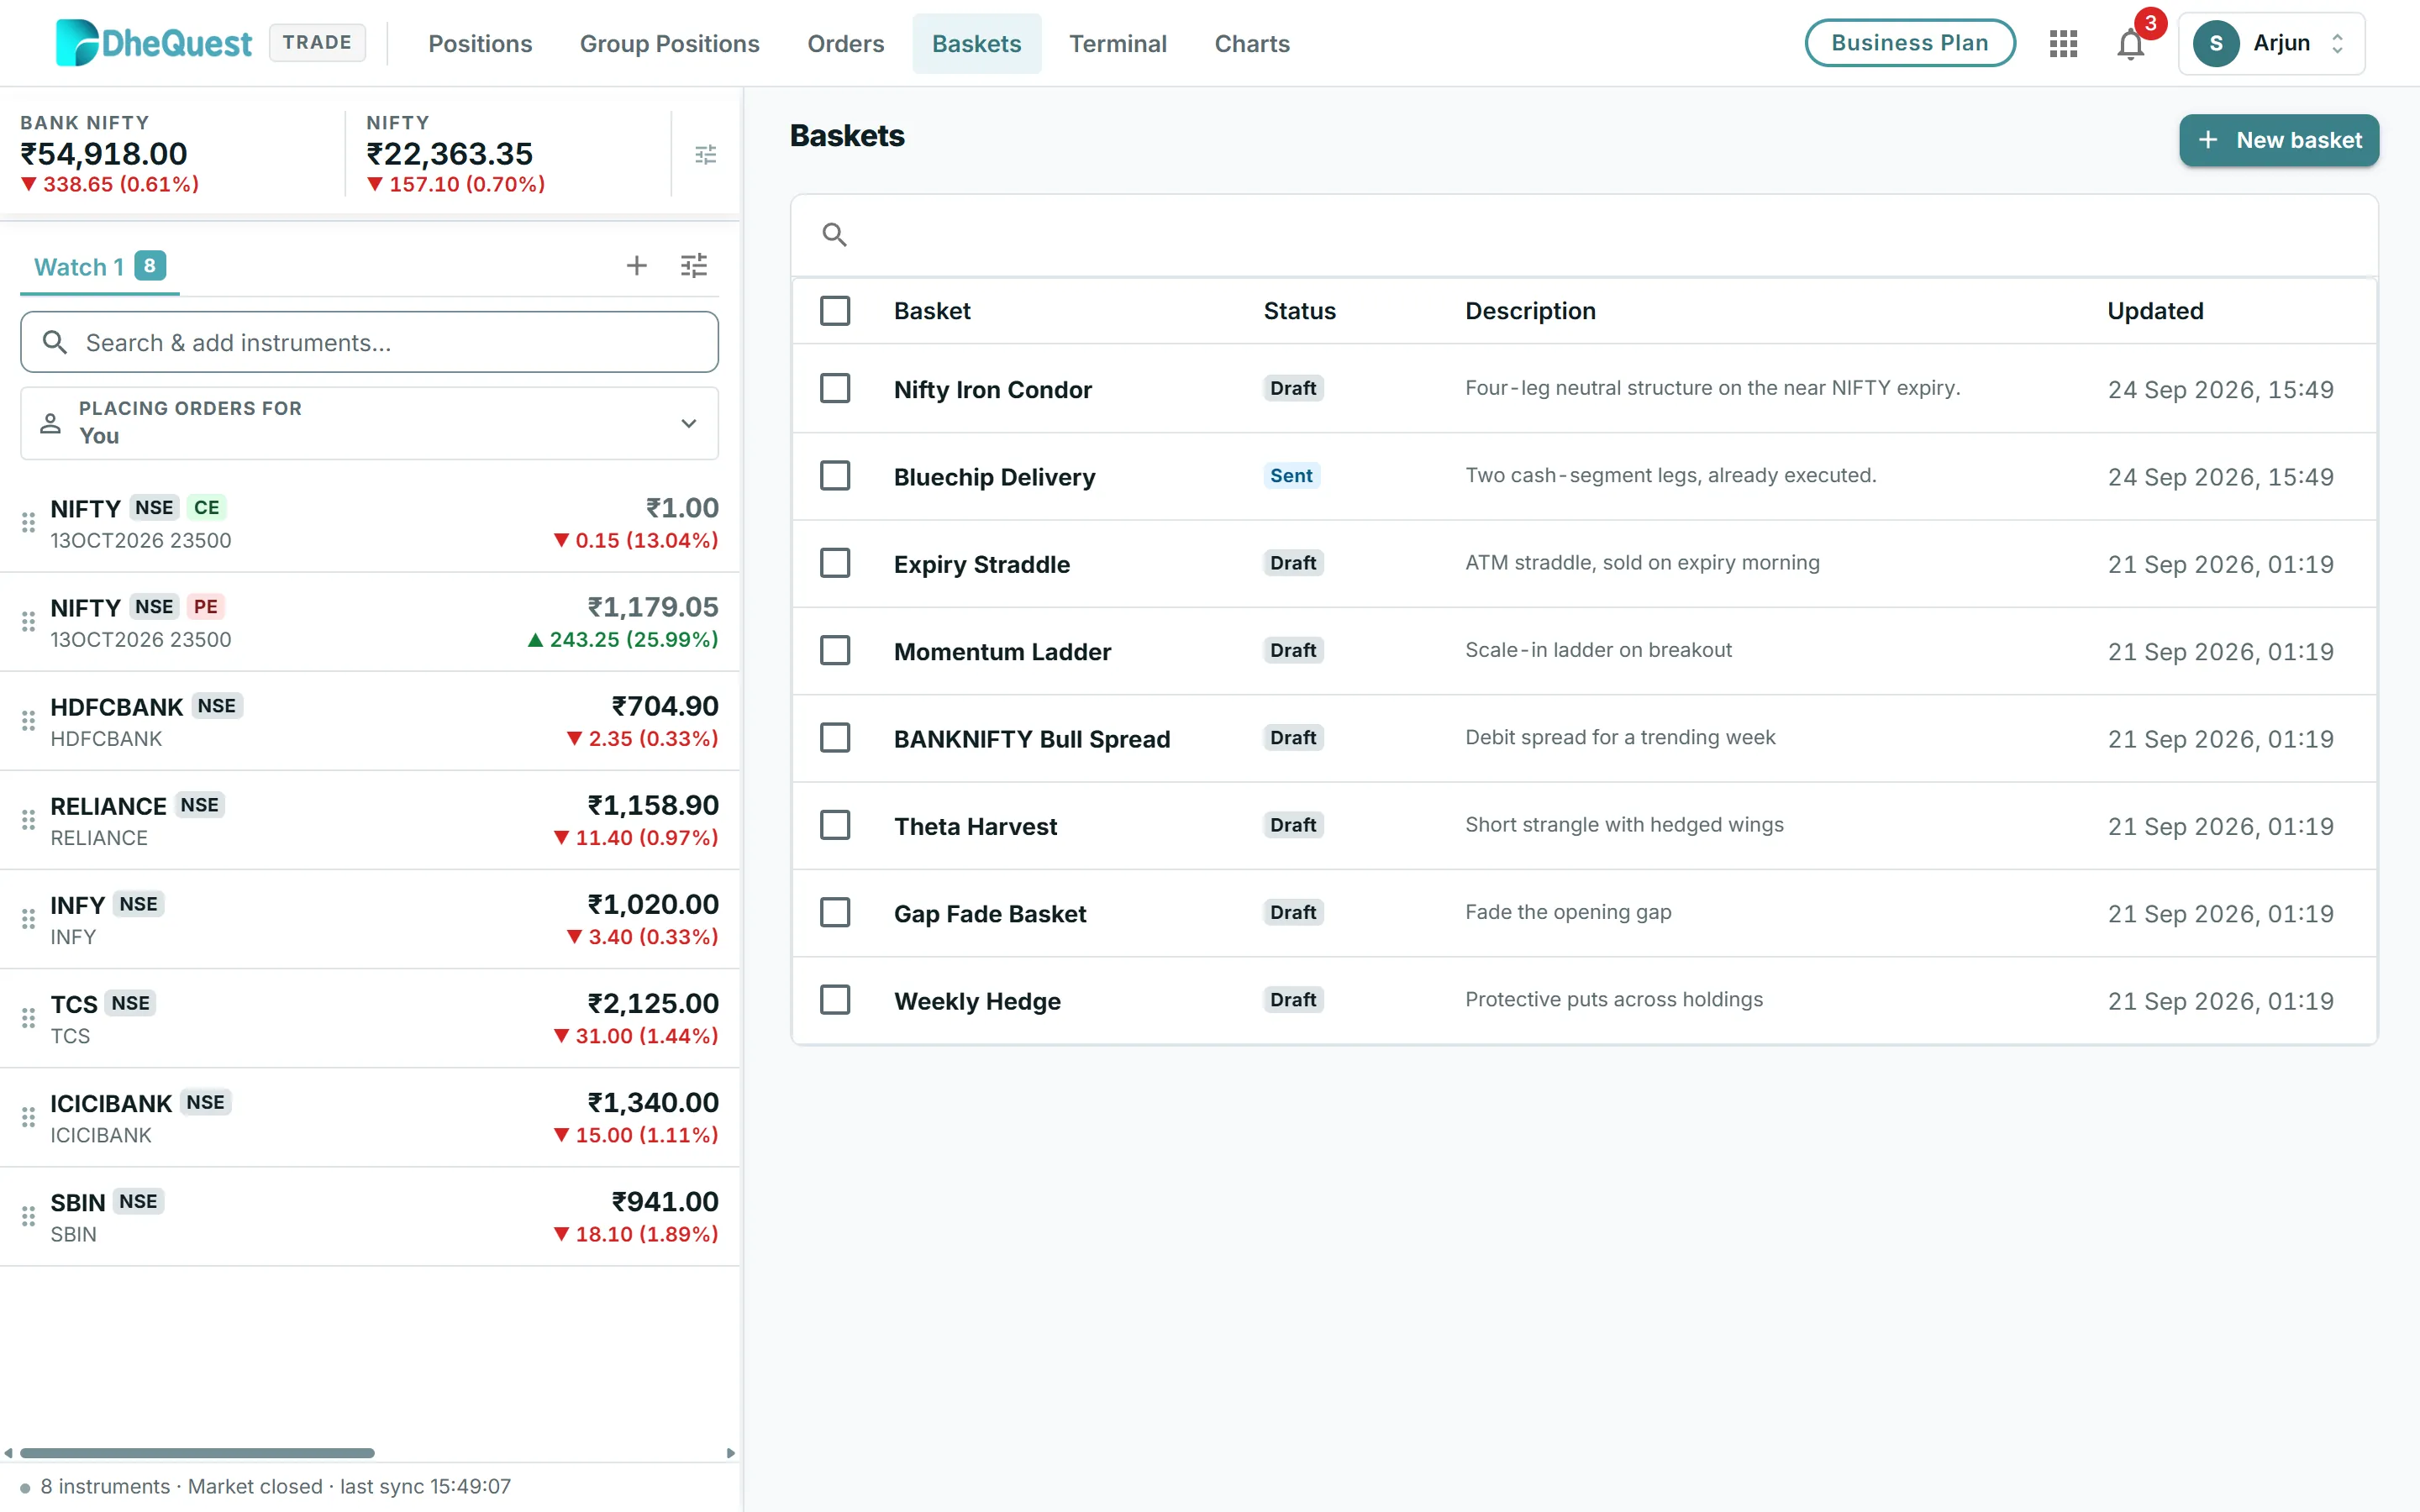Grab the drag handle for NIFTY PE row
This screenshot has height=1512, width=2420.
coord(28,622)
